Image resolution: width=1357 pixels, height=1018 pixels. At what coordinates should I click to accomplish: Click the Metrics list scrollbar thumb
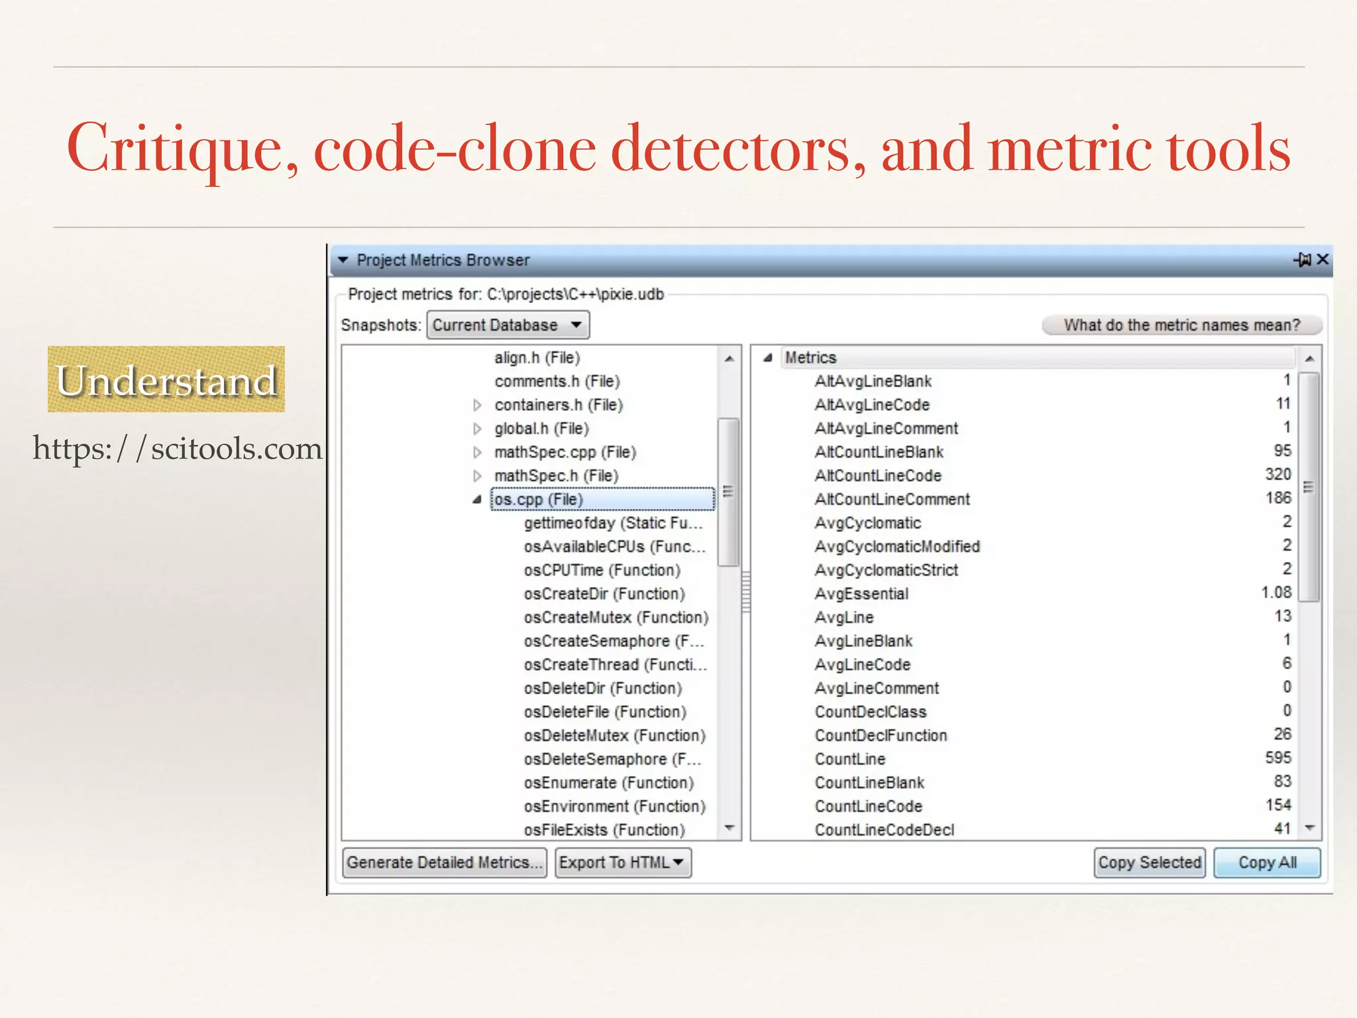click(x=1309, y=487)
